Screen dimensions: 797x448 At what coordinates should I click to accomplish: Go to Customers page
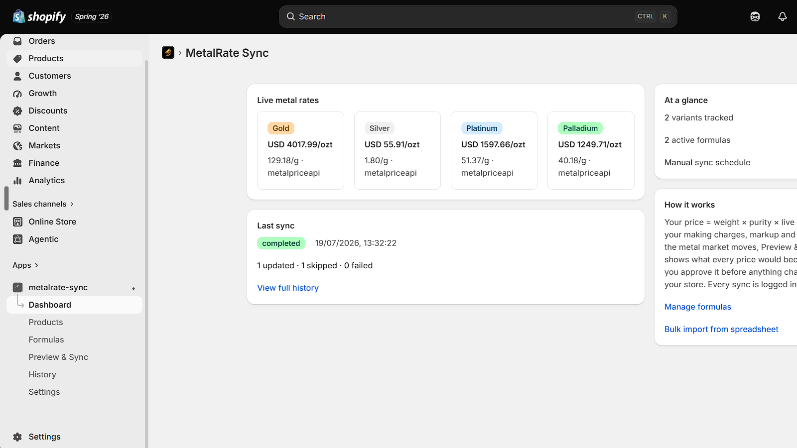74,76
